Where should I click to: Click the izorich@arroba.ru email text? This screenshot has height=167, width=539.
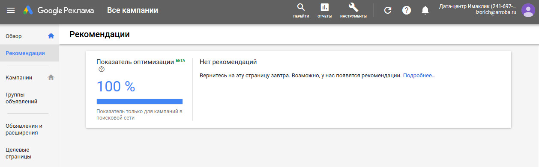tap(496, 13)
